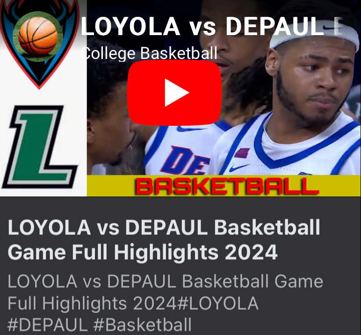Image resolution: width=361 pixels, height=335 pixels.
Task: Open the basketball channel avatar
Action: [x=38, y=36]
